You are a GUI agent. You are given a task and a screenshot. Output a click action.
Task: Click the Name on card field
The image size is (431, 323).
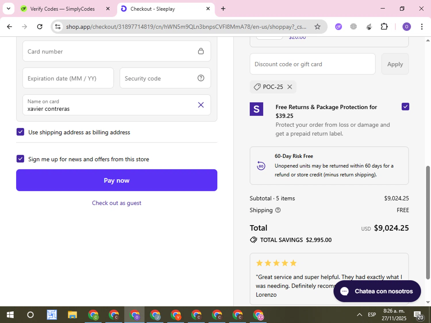pos(117,105)
